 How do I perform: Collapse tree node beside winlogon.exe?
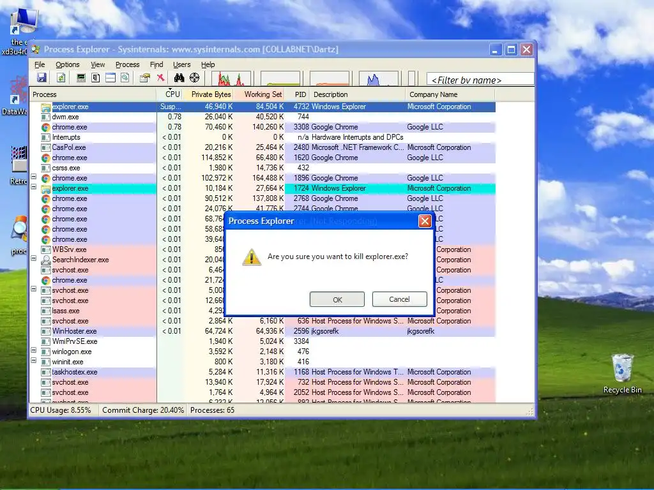coord(34,350)
